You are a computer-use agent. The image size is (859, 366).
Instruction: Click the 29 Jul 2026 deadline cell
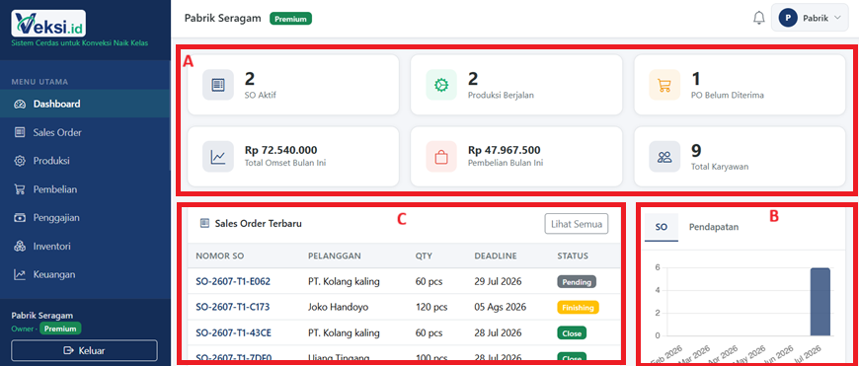click(x=498, y=282)
